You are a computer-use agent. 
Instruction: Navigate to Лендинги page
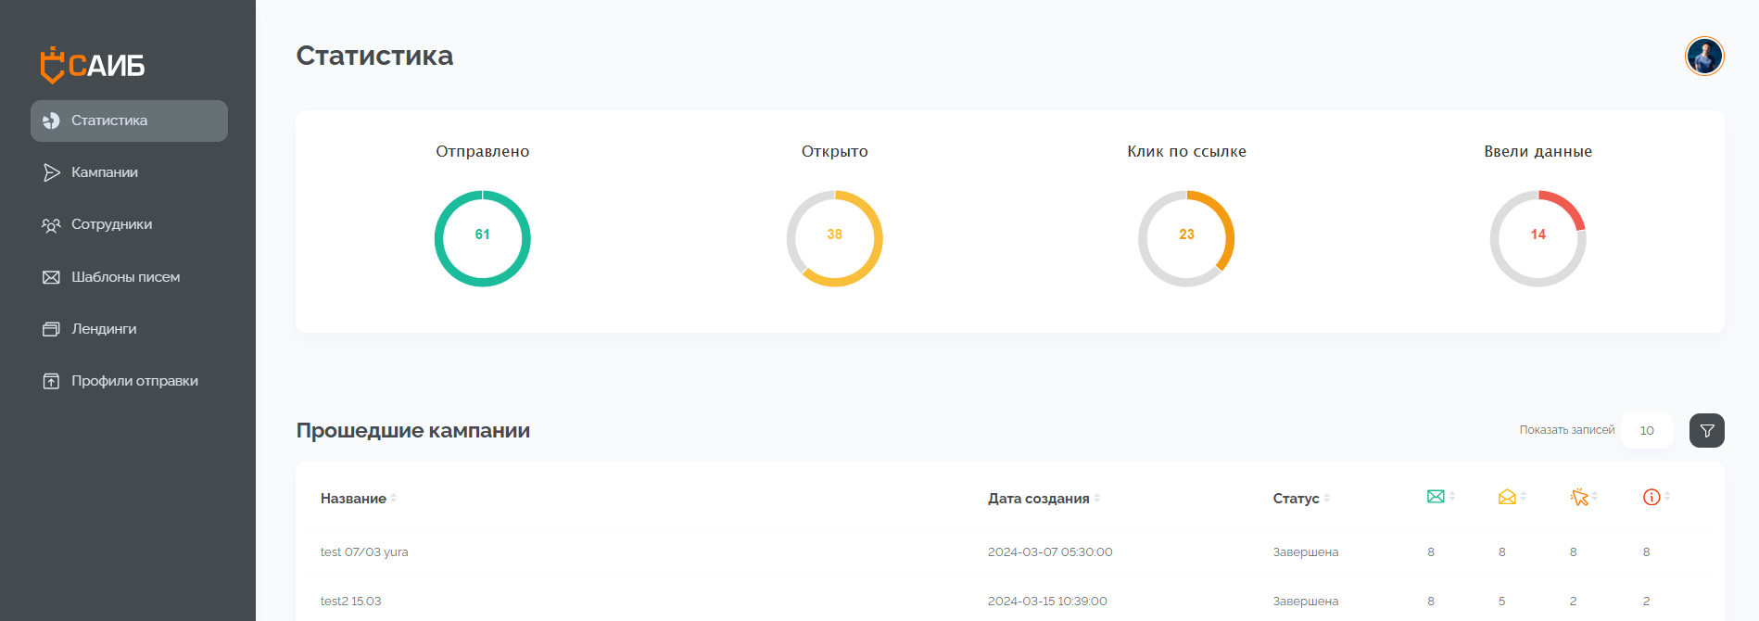coord(104,329)
